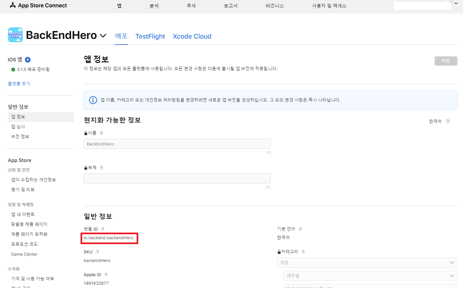Click the help icon next to 기본 언어
Screen dimensions: 463x288
[x=300, y=229]
